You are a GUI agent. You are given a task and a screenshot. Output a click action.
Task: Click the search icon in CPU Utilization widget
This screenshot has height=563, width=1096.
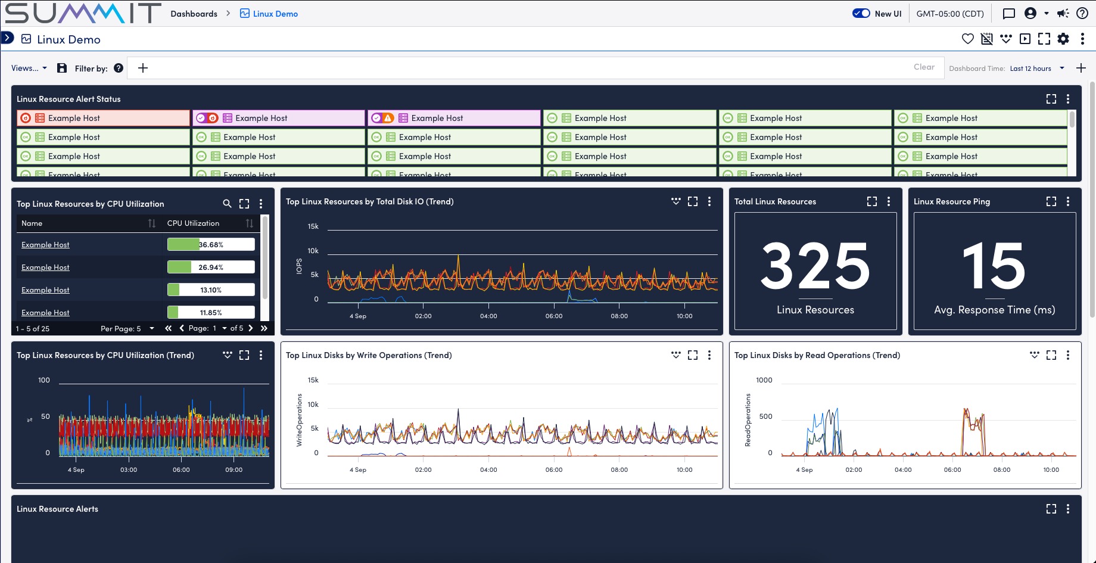tap(228, 203)
